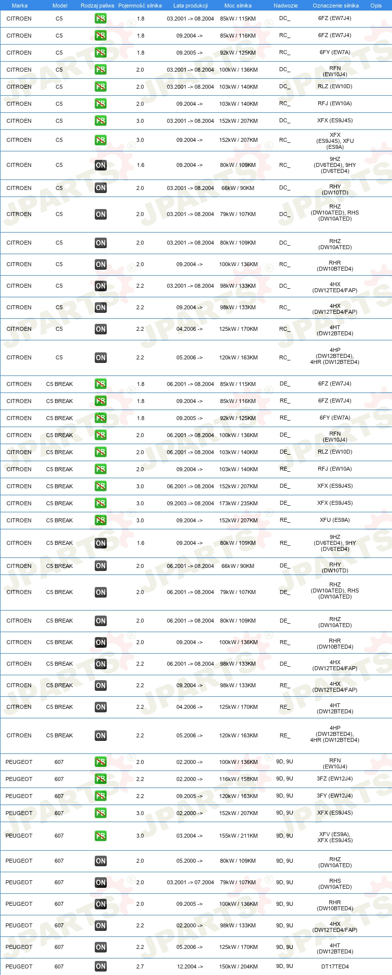Screen dimensions: 392x975
Task: Click the Moc silnika column header
Action: coord(238,6)
